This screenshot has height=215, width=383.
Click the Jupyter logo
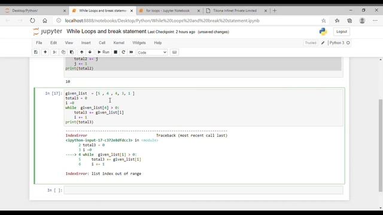click(x=48, y=32)
